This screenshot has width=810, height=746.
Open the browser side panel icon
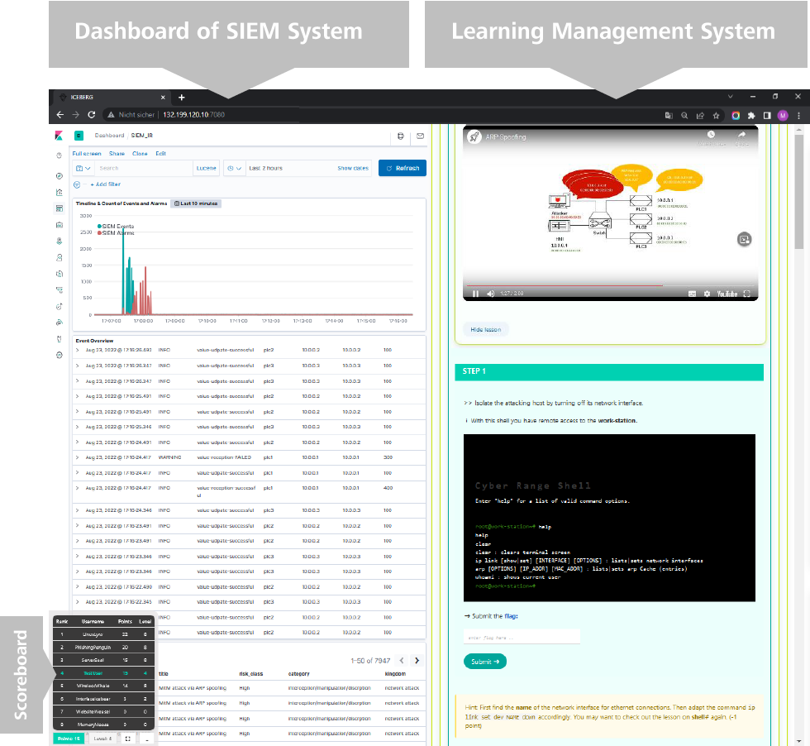[x=767, y=115]
